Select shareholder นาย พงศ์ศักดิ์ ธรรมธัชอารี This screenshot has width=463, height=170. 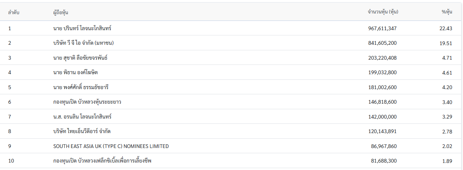click(81, 87)
